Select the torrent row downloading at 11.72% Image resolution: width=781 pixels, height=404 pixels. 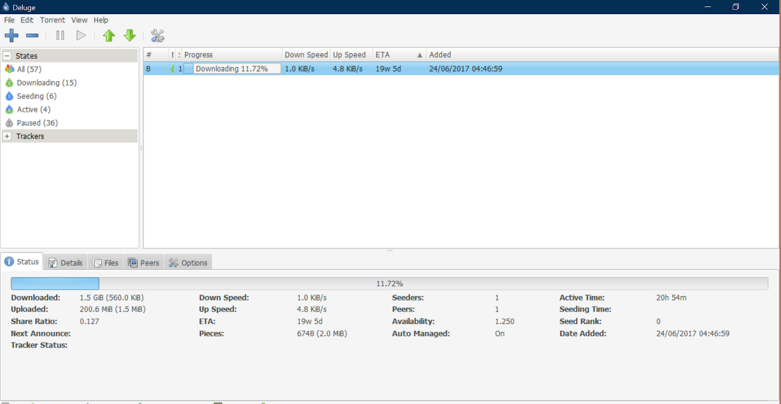click(461, 69)
